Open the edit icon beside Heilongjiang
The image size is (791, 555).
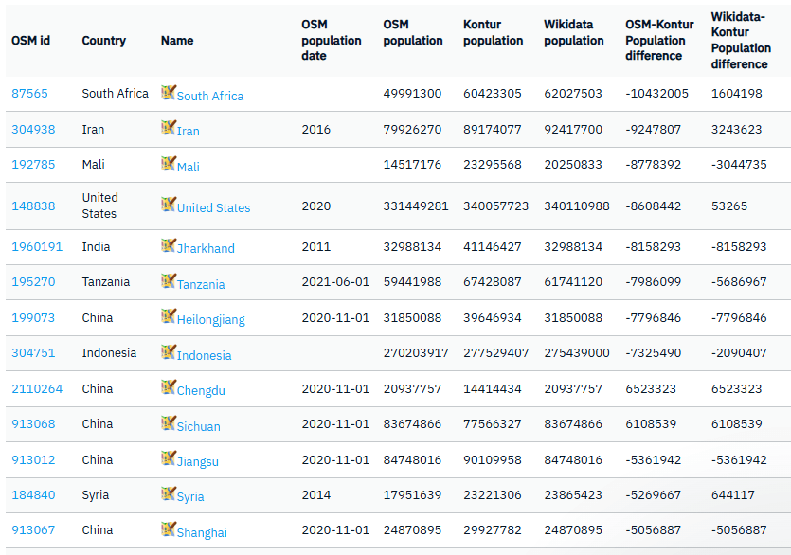[169, 316]
